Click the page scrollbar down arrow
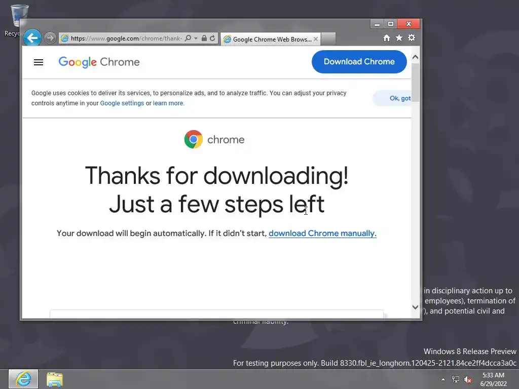Viewport: 519px width, 389px height. coord(416,307)
